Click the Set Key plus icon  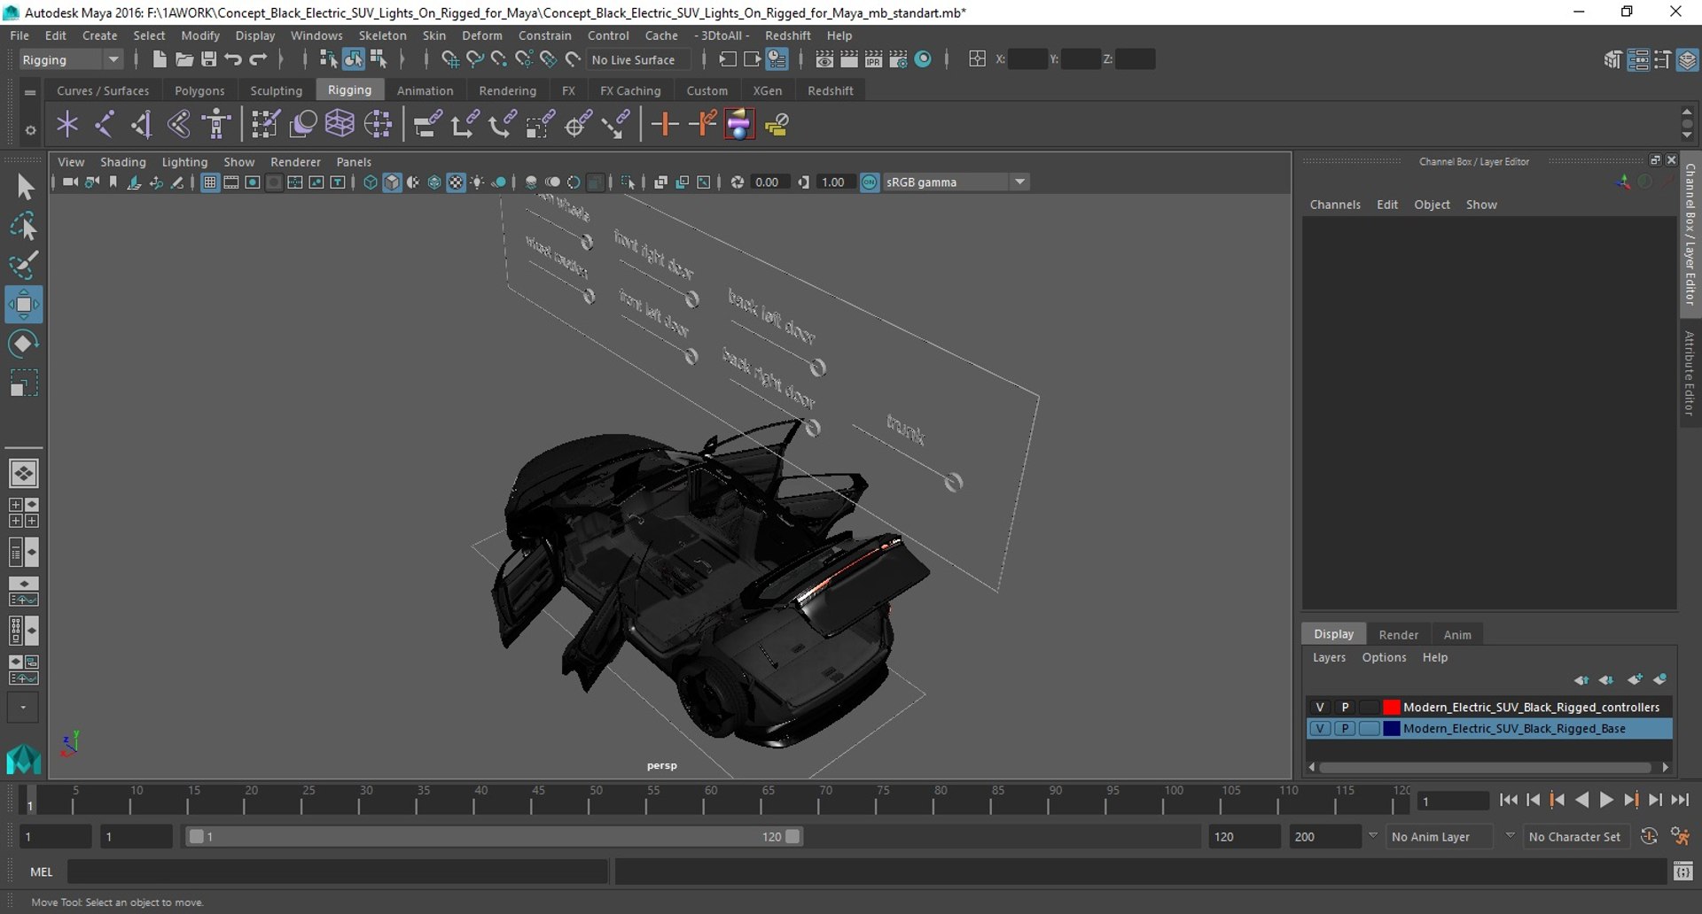pos(665,124)
